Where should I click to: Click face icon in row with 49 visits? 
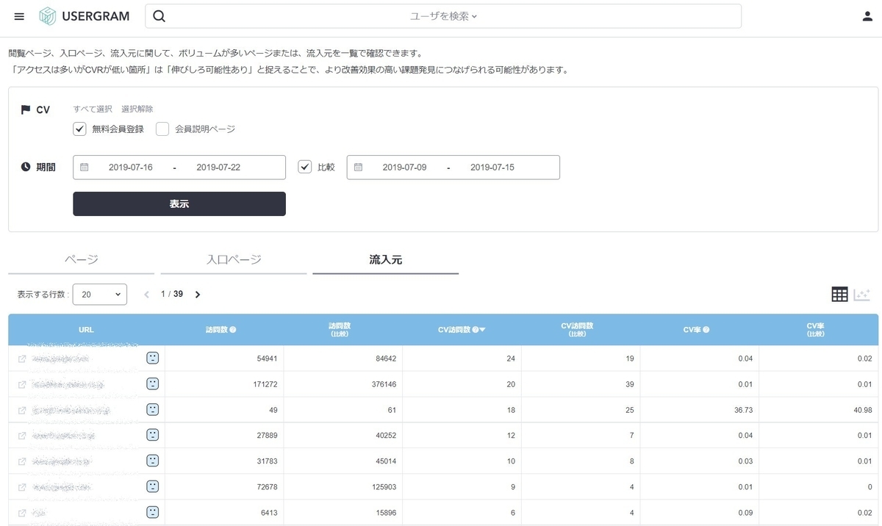tap(152, 409)
